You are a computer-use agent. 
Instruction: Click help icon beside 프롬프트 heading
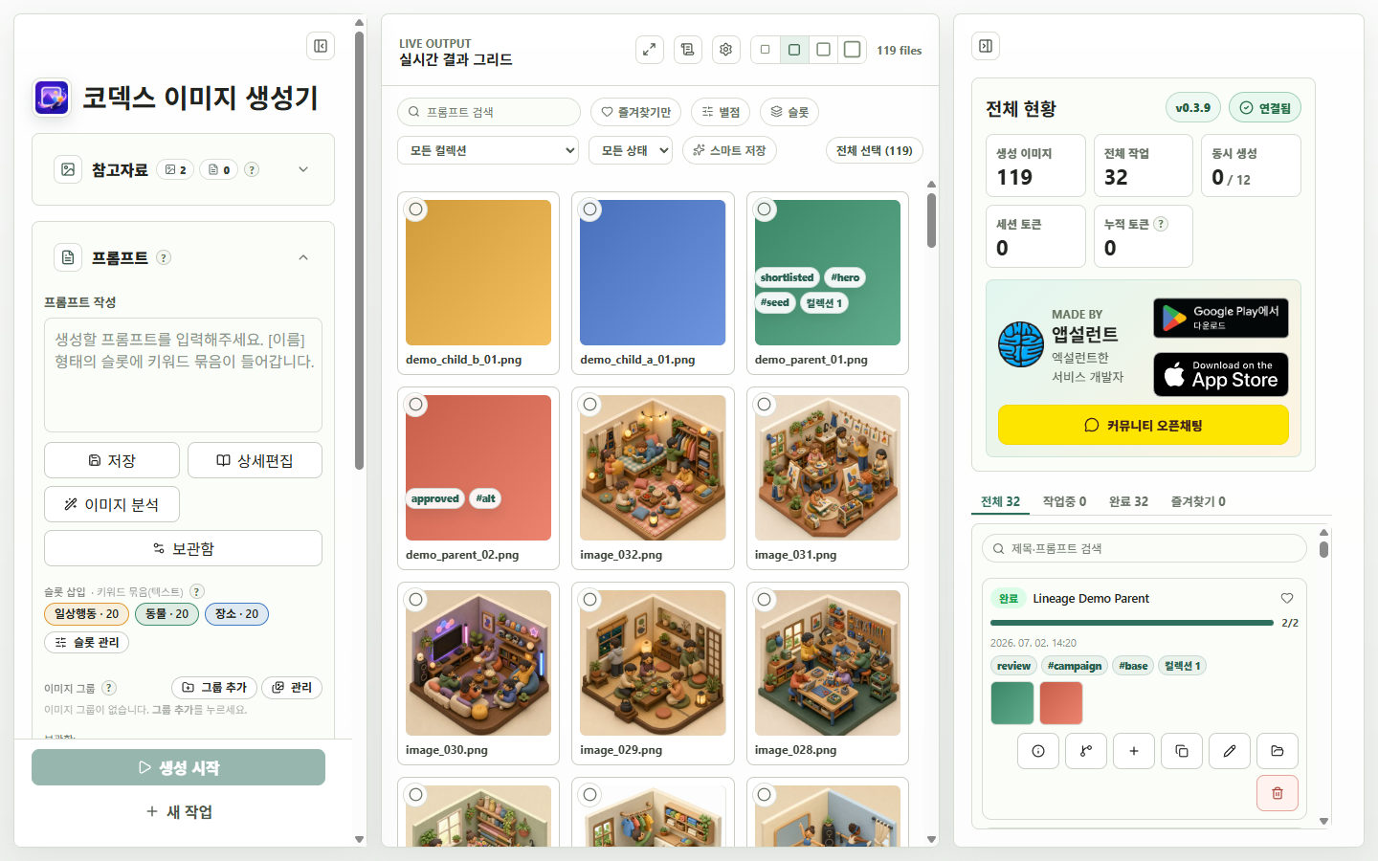tap(164, 257)
